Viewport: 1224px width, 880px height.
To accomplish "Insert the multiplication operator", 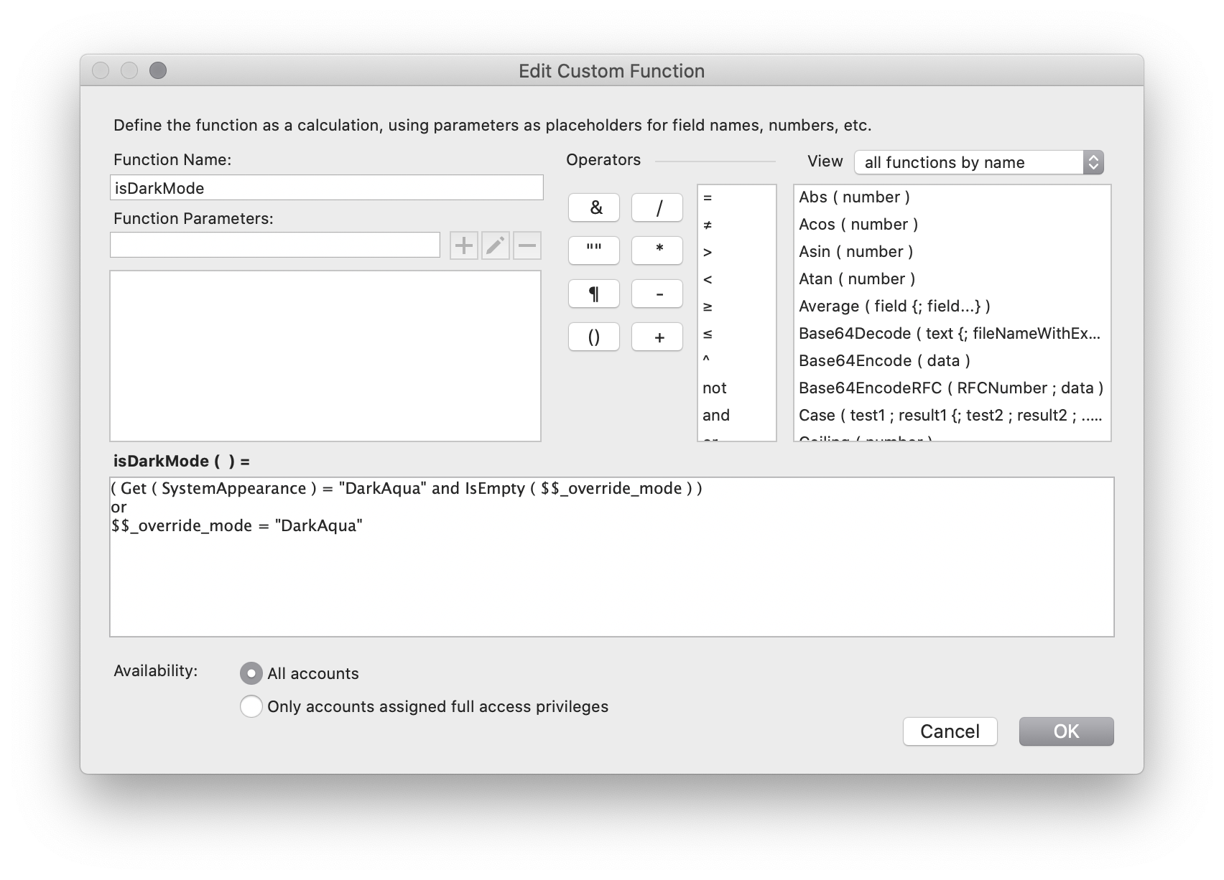I will tap(657, 251).
